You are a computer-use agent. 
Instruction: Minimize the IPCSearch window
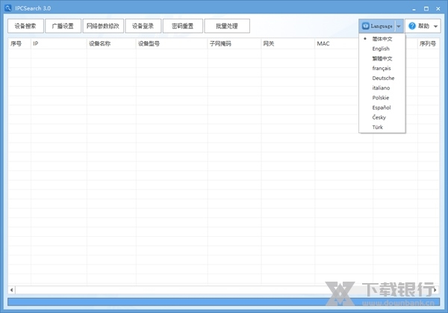point(414,9)
